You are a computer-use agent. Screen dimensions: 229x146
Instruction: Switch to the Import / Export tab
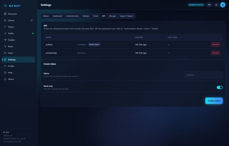[x=126, y=16]
